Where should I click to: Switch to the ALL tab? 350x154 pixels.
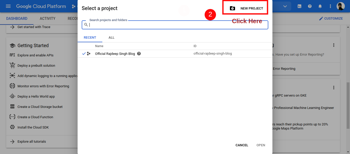(111, 37)
